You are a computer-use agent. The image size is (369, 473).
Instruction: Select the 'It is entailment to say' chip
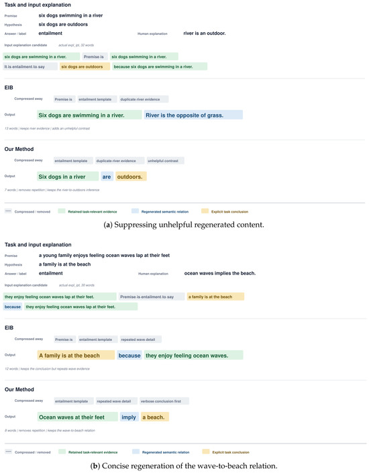click(30, 66)
